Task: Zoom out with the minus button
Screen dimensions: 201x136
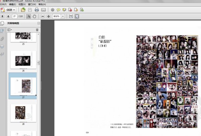Action: [43, 16]
